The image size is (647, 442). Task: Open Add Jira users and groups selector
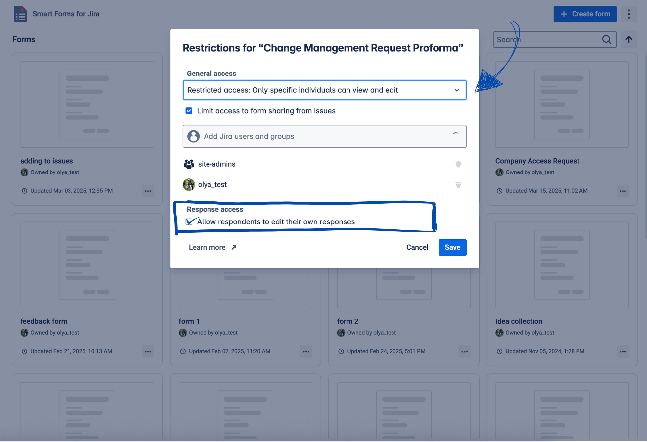[x=324, y=136]
